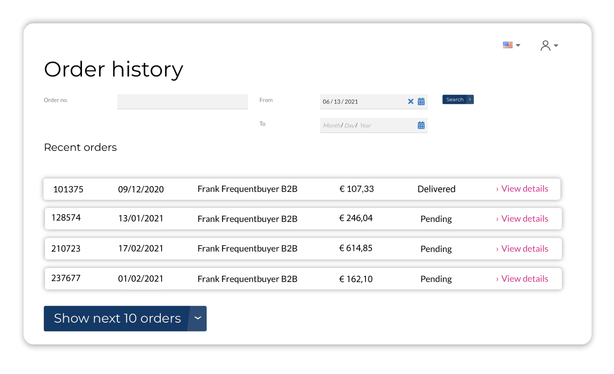Click inside the Order no. input field
This screenshot has width=614, height=374.
coord(182,101)
